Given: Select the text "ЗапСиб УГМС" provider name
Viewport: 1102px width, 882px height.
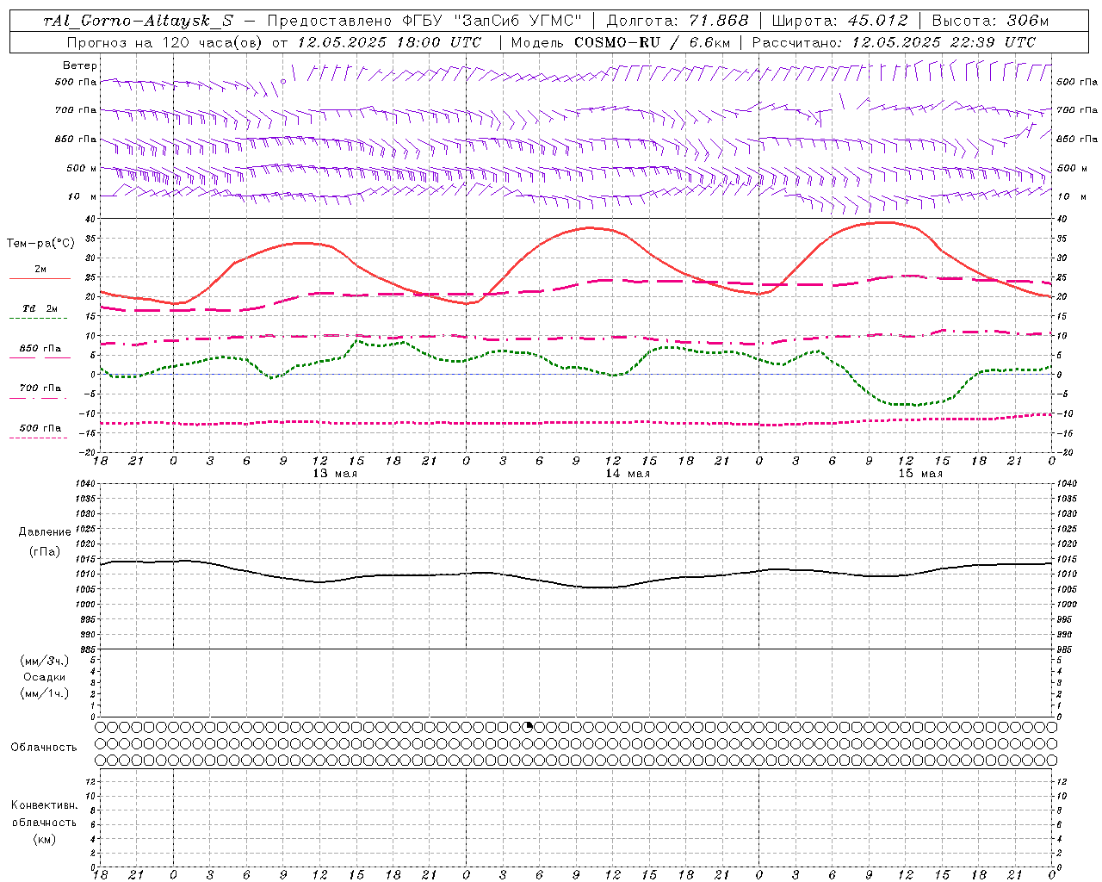Looking at the screenshot, I should pos(519,21).
